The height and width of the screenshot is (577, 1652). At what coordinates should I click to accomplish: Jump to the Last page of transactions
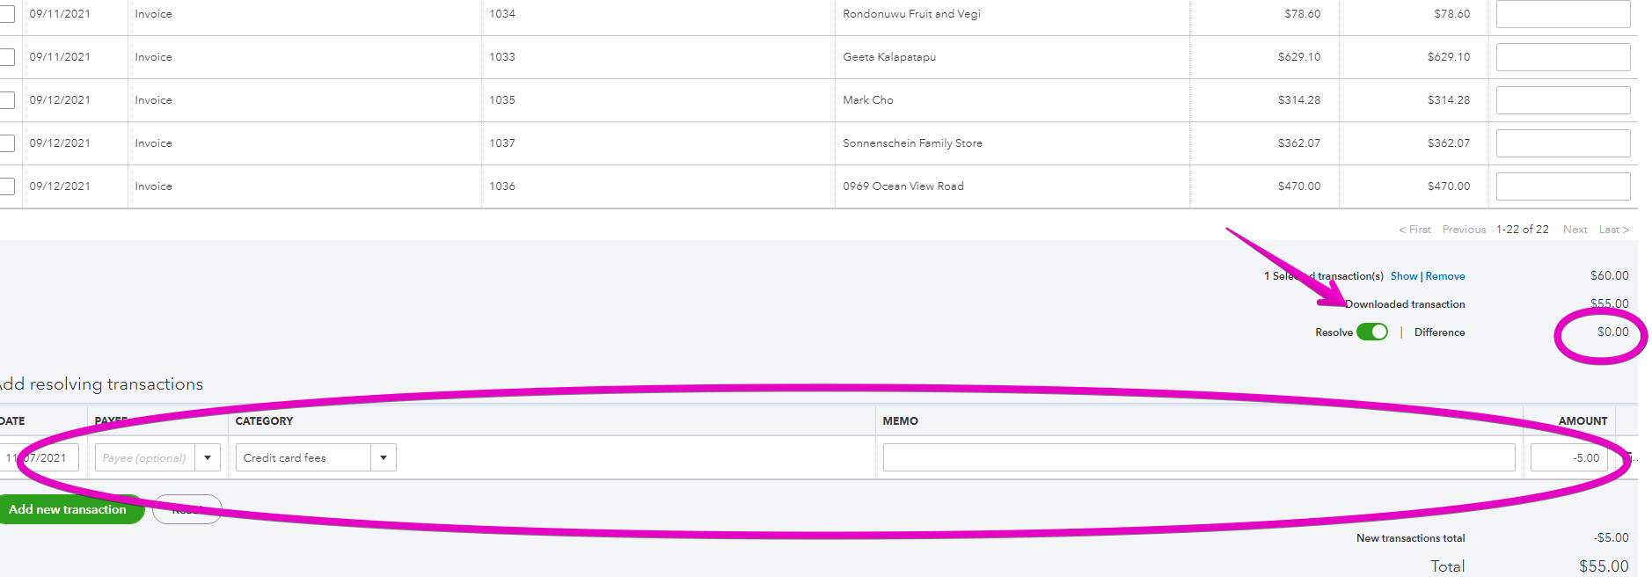[1614, 229]
